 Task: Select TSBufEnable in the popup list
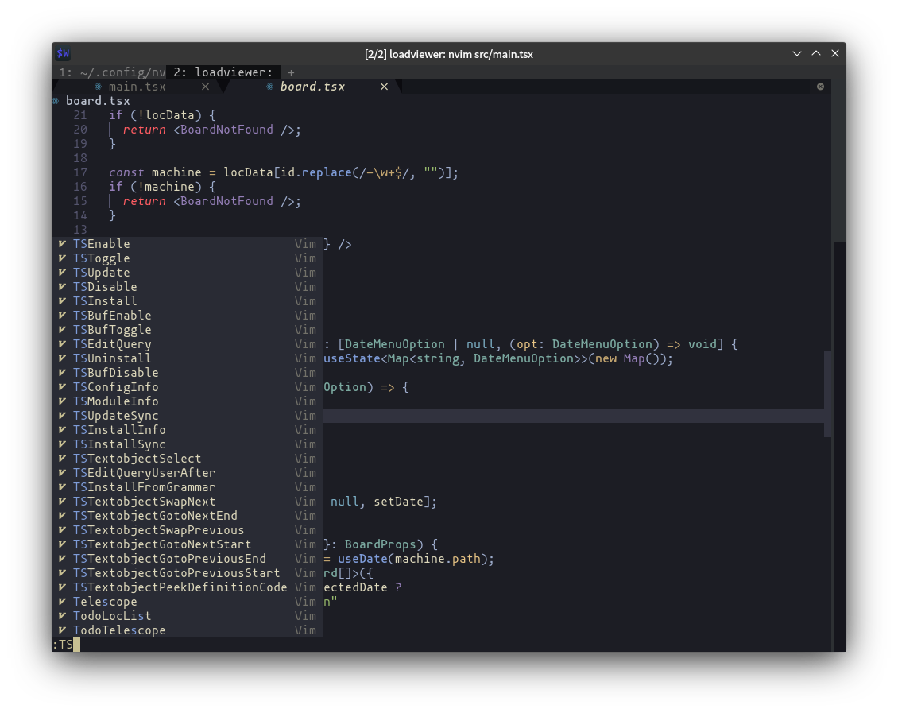pyautogui.click(x=188, y=316)
